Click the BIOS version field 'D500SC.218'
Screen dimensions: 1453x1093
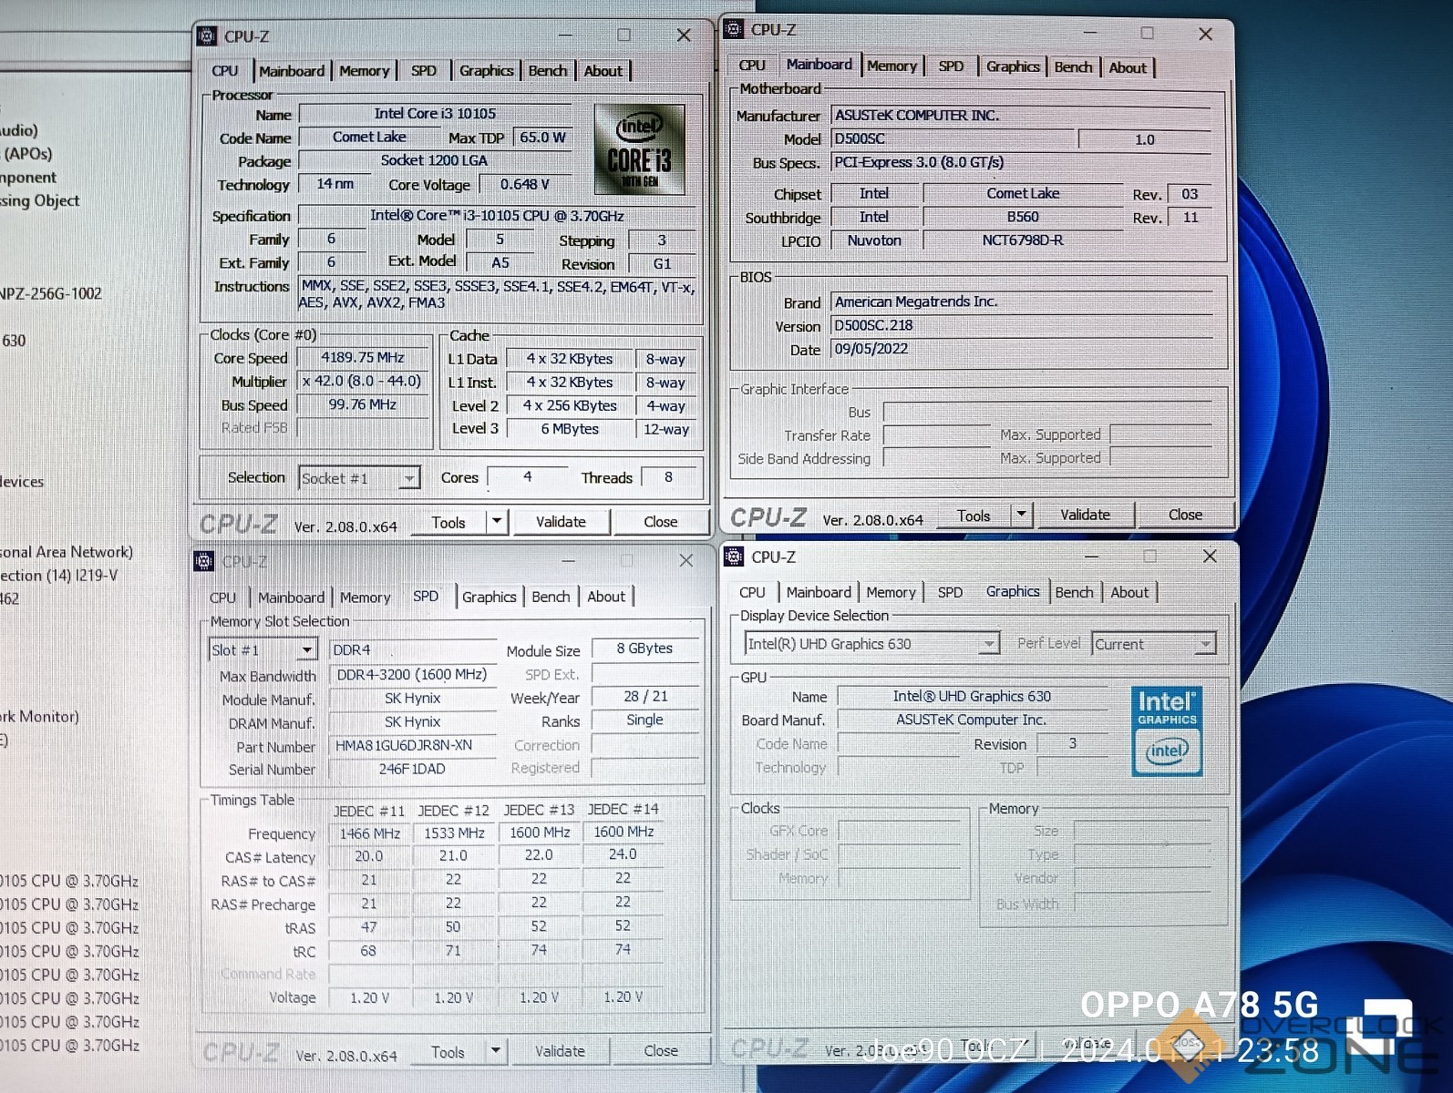click(1022, 325)
